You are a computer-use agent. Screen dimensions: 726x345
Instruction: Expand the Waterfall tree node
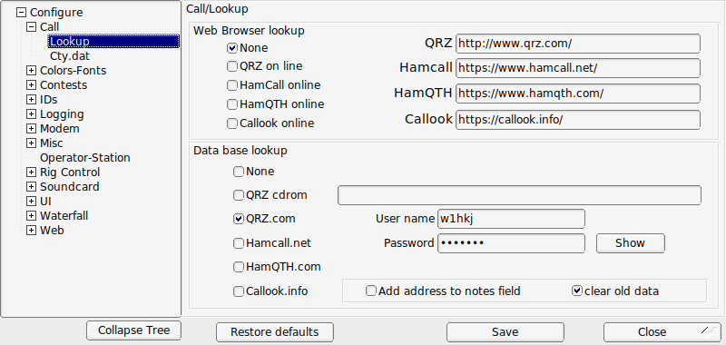[x=31, y=216]
